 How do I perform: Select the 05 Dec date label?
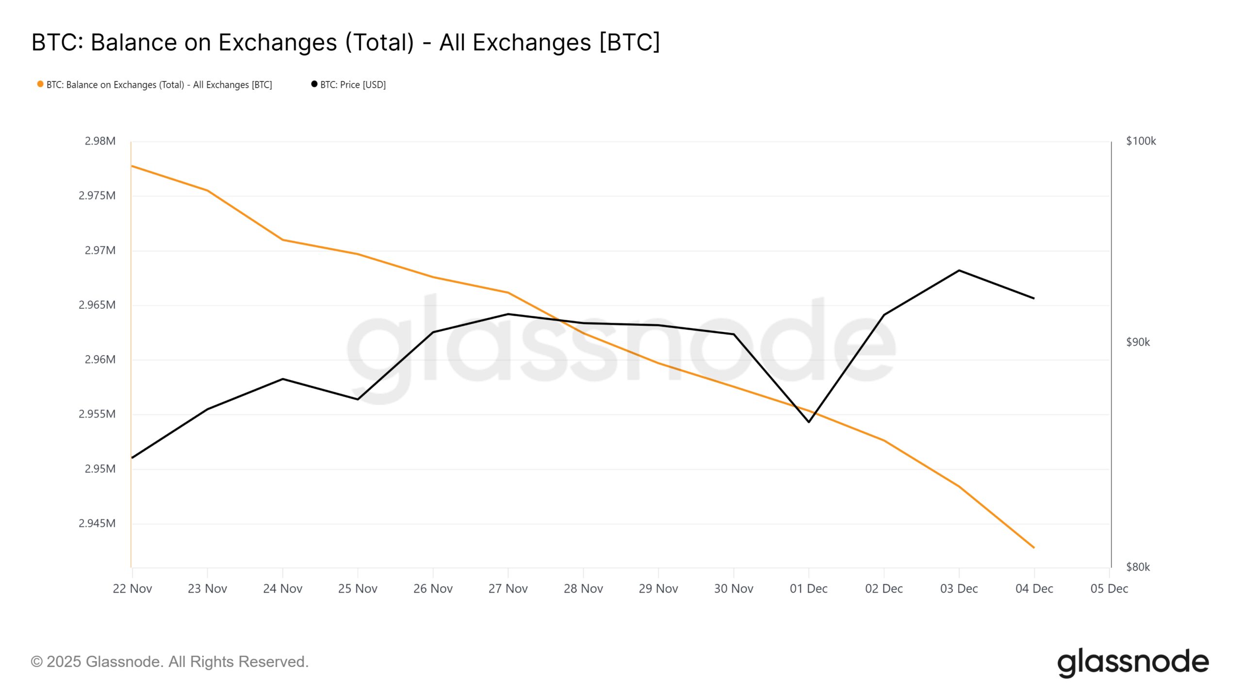tap(1109, 588)
